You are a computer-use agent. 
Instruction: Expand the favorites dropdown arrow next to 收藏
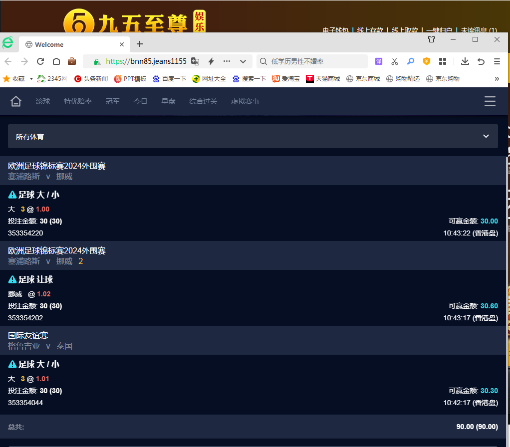(x=31, y=79)
